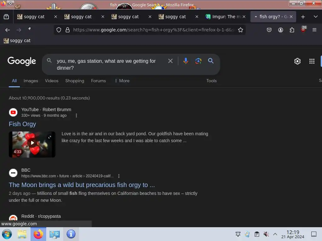The height and width of the screenshot is (241, 322).
Task: Open the clock showing 12:19
Action: (293, 234)
